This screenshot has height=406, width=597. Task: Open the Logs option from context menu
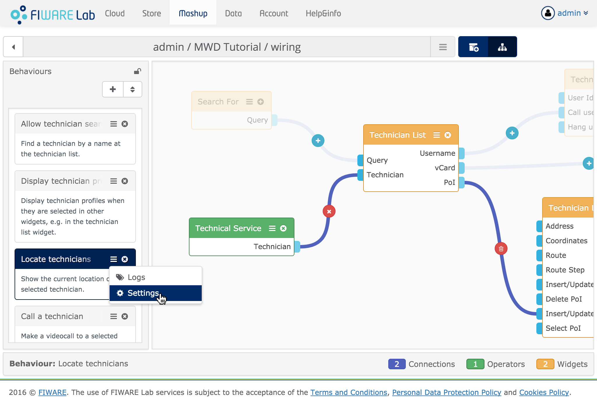coord(136,277)
